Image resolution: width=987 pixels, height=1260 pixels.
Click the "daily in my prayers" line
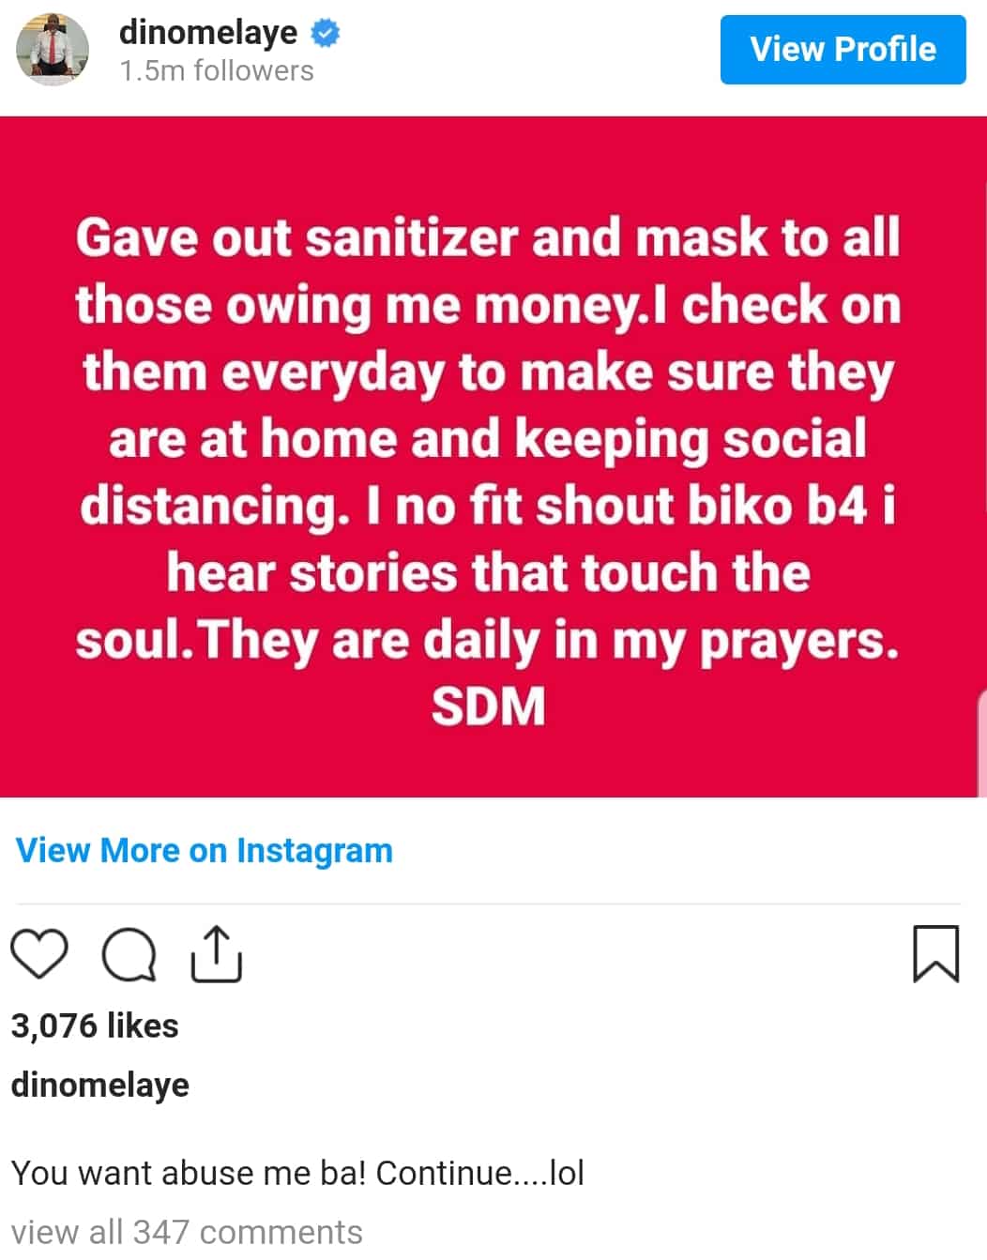488,641
